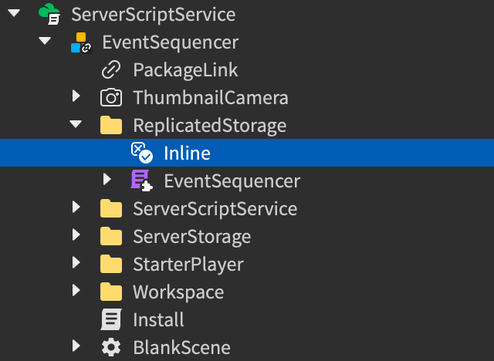Viewport: 494px width, 361px height.
Task: Expand the StarterPlayer folder arrow
Action: [x=76, y=265]
